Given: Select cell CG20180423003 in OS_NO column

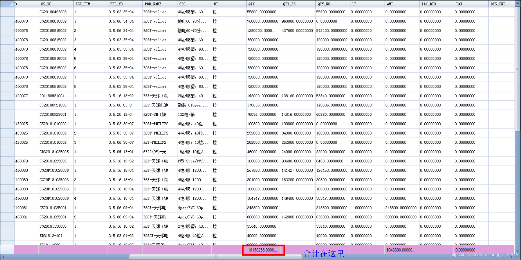Looking at the screenshot, I should [x=56, y=12].
